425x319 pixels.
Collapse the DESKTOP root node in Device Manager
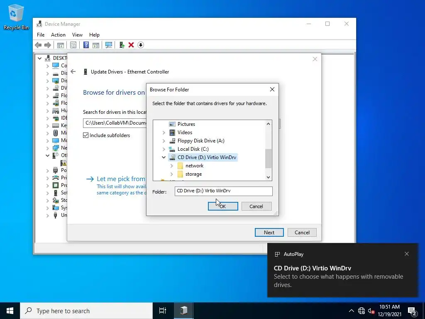[39, 58]
